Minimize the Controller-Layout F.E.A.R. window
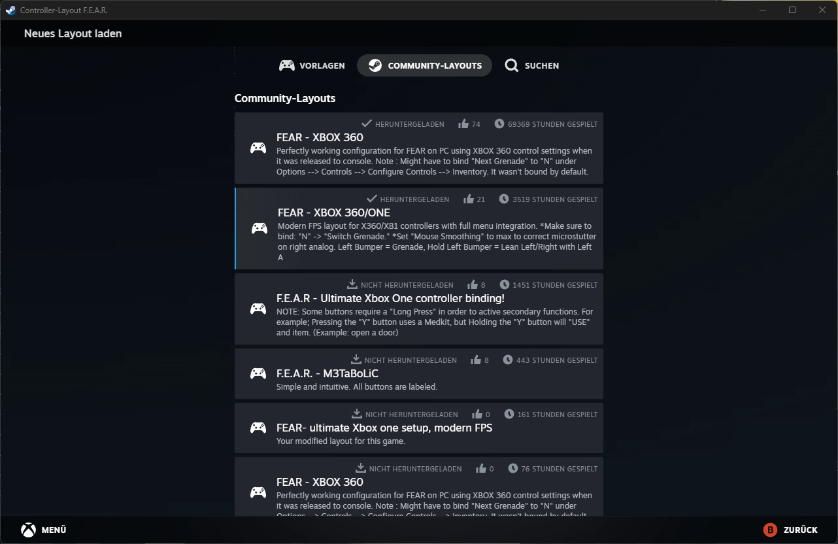Image resolution: width=838 pixels, height=544 pixels. click(x=762, y=10)
